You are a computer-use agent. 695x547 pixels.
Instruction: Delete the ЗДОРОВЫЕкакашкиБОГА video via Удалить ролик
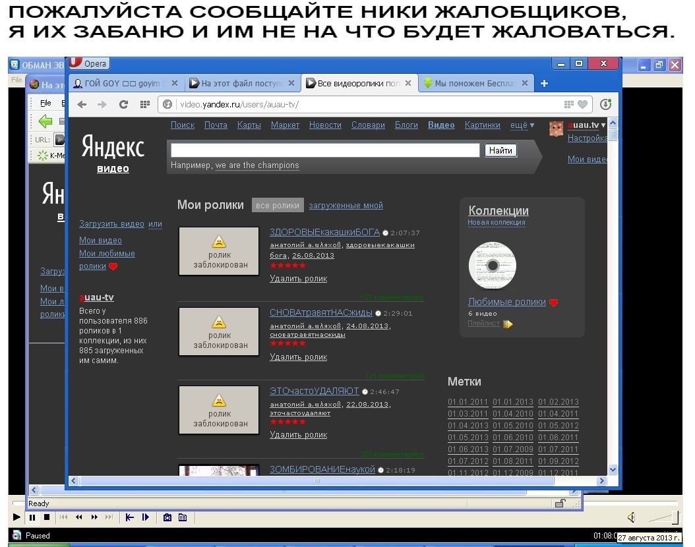pyautogui.click(x=298, y=279)
